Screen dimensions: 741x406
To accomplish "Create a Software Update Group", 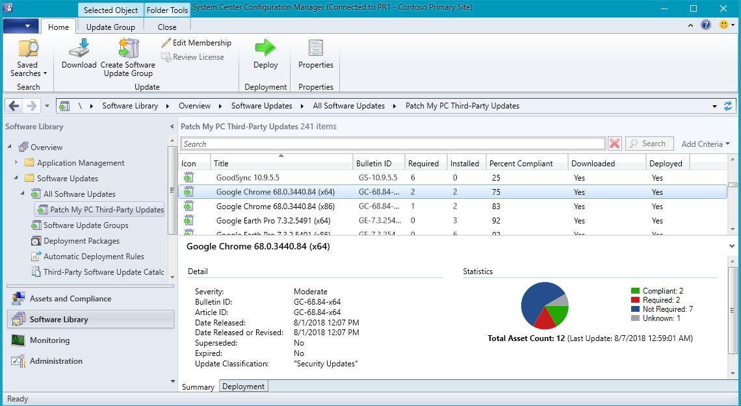I will 128,58.
